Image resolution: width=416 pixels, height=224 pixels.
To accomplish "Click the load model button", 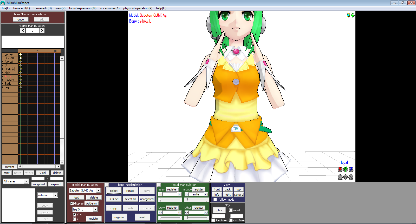I will click(76, 197).
